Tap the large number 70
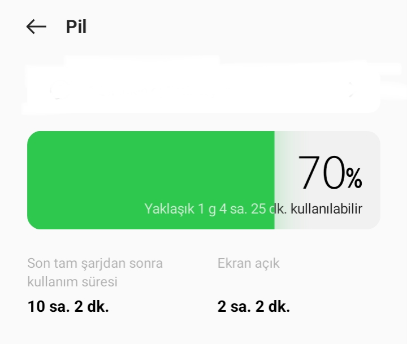The height and width of the screenshot is (344, 407). [321, 172]
